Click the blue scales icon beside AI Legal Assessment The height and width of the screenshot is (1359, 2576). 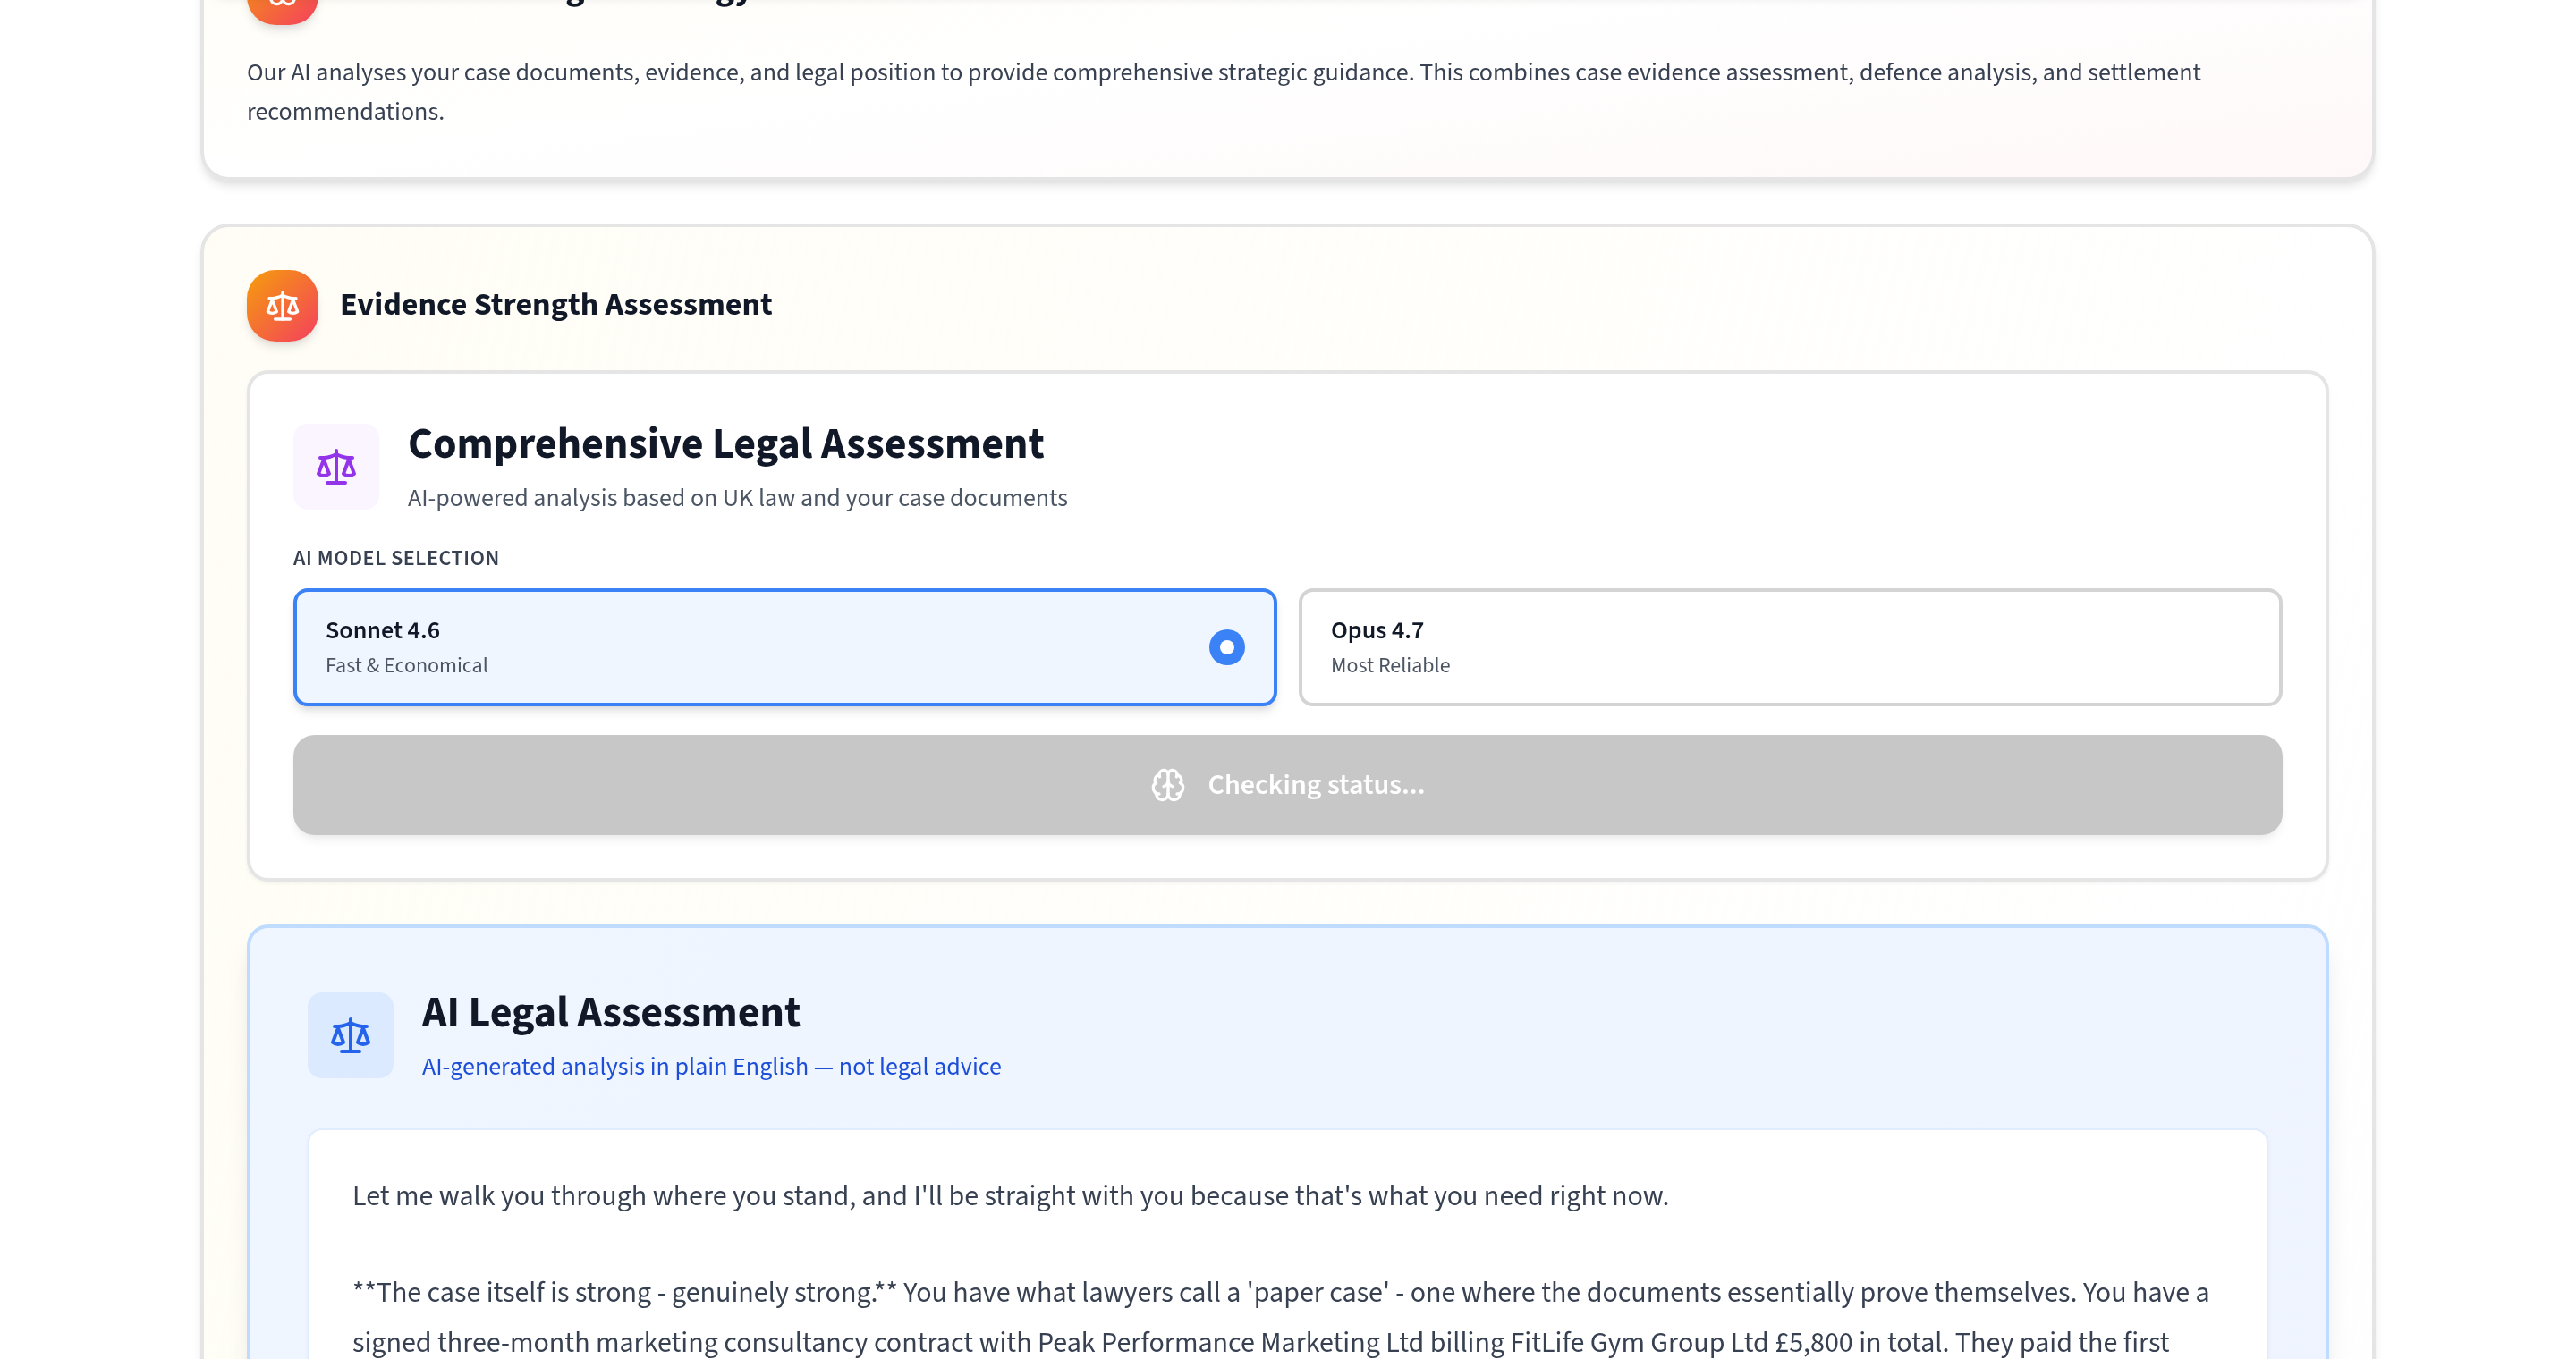[x=350, y=1035]
